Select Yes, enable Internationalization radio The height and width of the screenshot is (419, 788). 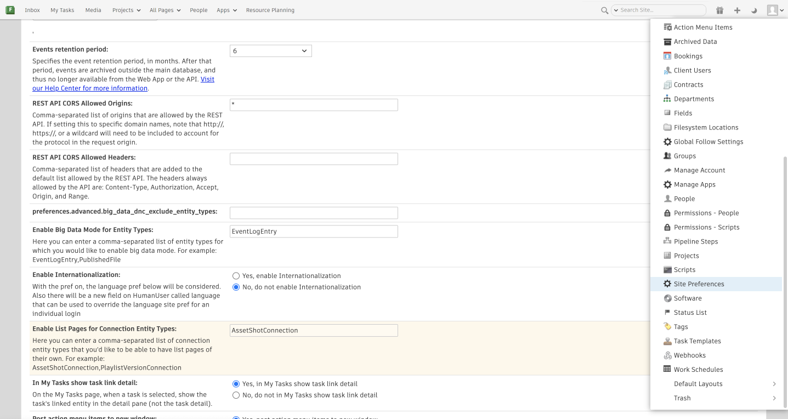coord(236,276)
